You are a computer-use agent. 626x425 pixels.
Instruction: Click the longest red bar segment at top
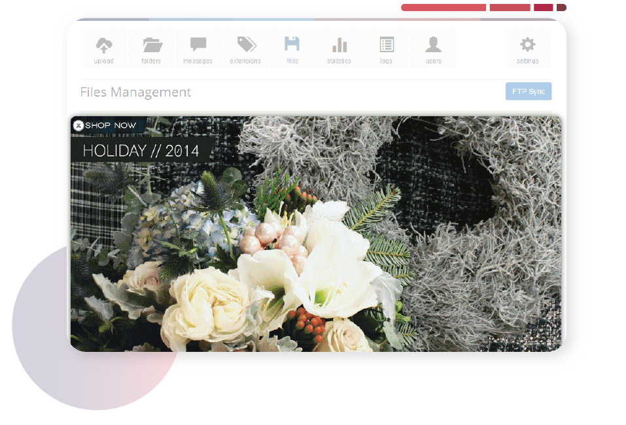pyautogui.click(x=443, y=8)
